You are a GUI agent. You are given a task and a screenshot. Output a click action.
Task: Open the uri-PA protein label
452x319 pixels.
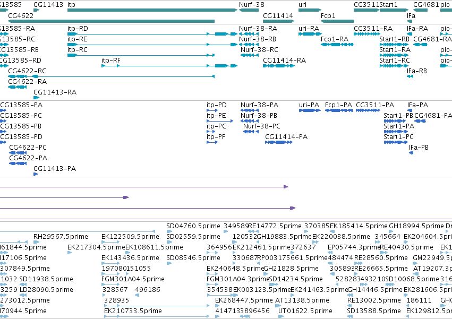point(309,105)
